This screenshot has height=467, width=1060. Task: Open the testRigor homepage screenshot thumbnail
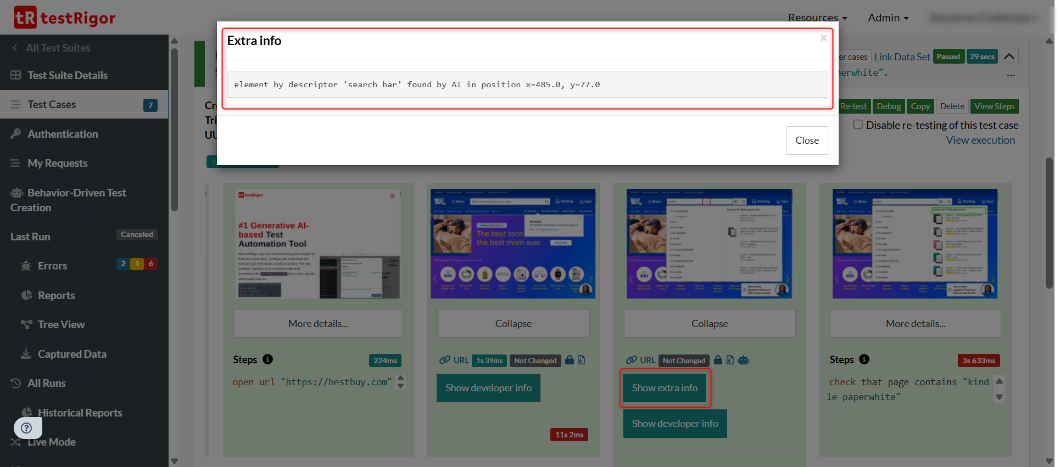[x=318, y=244]
